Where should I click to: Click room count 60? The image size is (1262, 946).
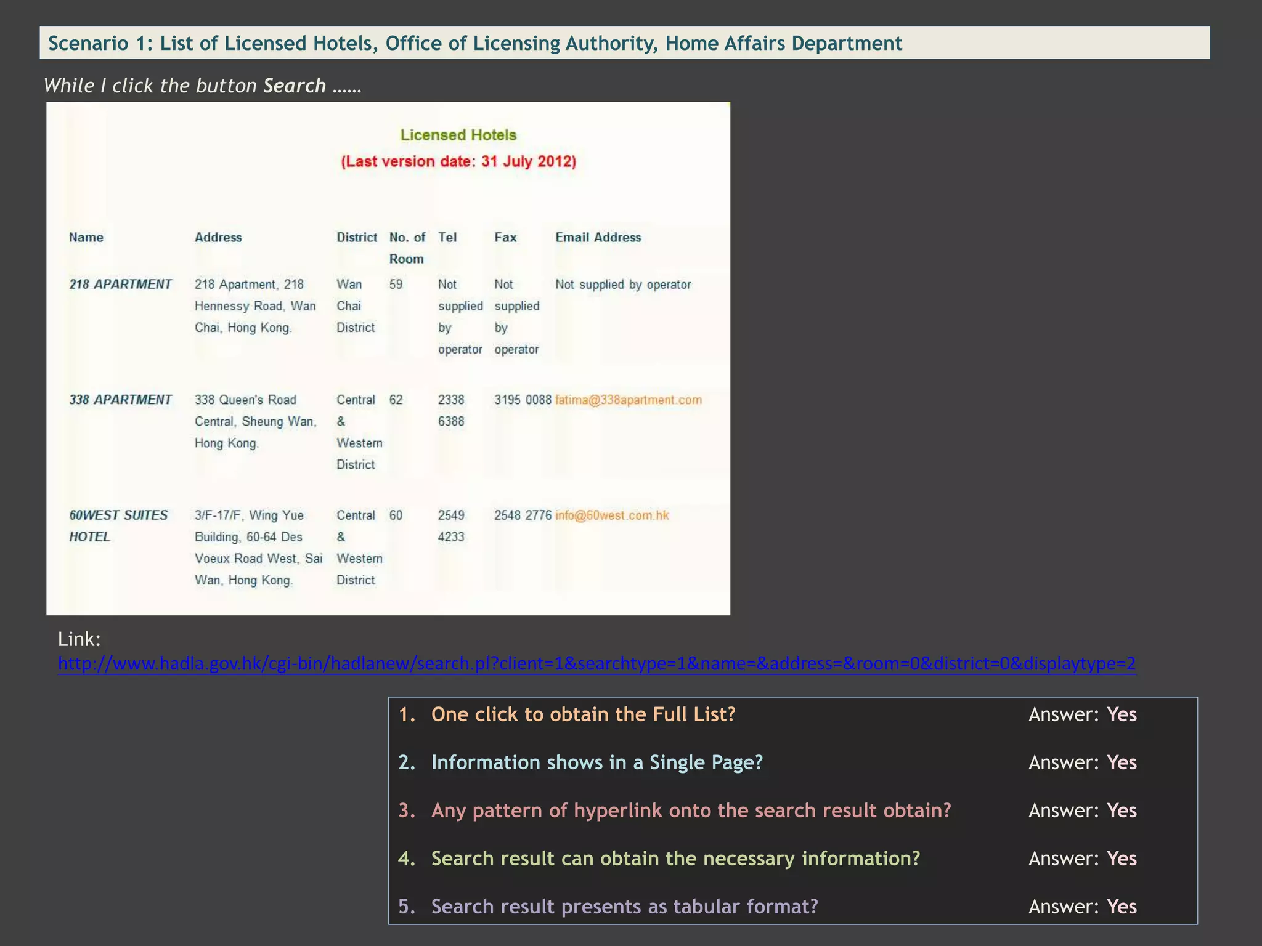pyautogui.click(x=396, y=515)
